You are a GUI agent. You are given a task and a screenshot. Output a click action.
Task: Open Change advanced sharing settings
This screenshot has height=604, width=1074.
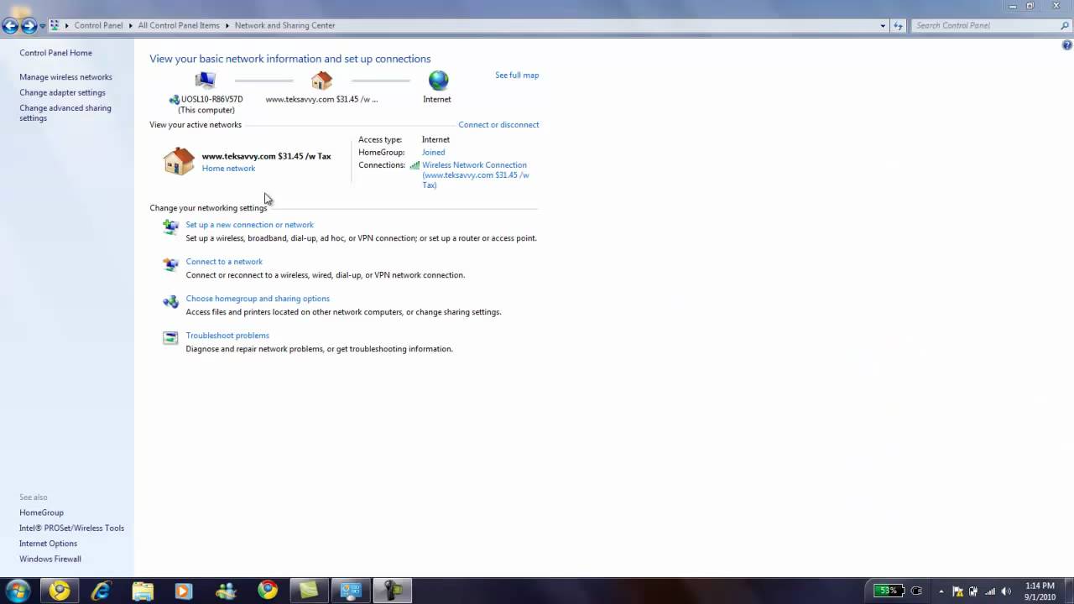65,113
